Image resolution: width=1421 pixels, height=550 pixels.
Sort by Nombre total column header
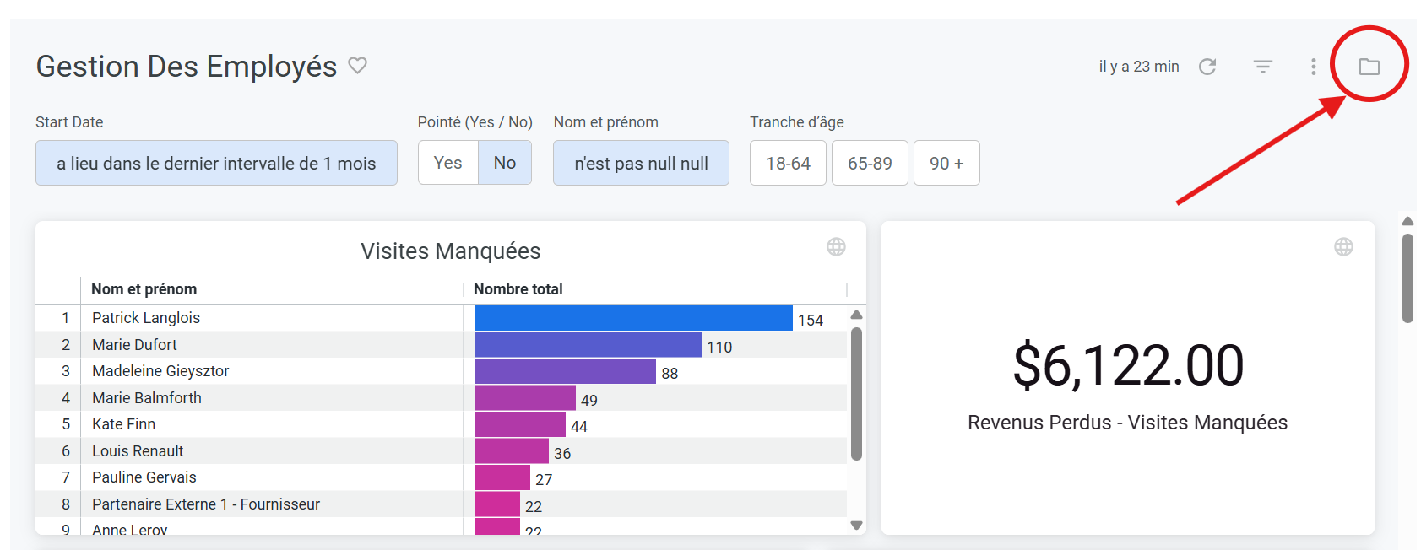point(518,289)
